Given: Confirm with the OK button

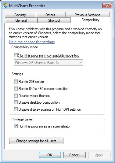Looking at the screenshot, I should pos(50,155).
